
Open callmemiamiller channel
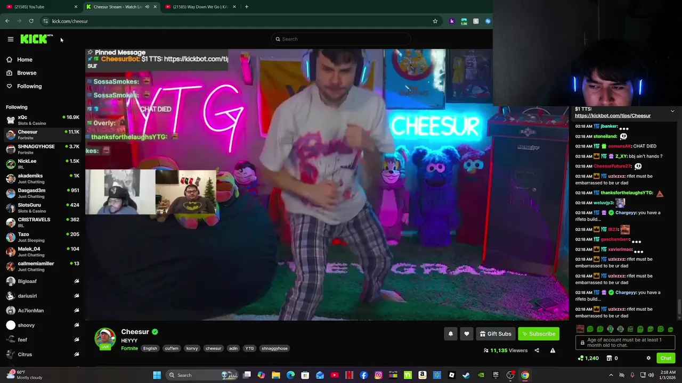42,267
